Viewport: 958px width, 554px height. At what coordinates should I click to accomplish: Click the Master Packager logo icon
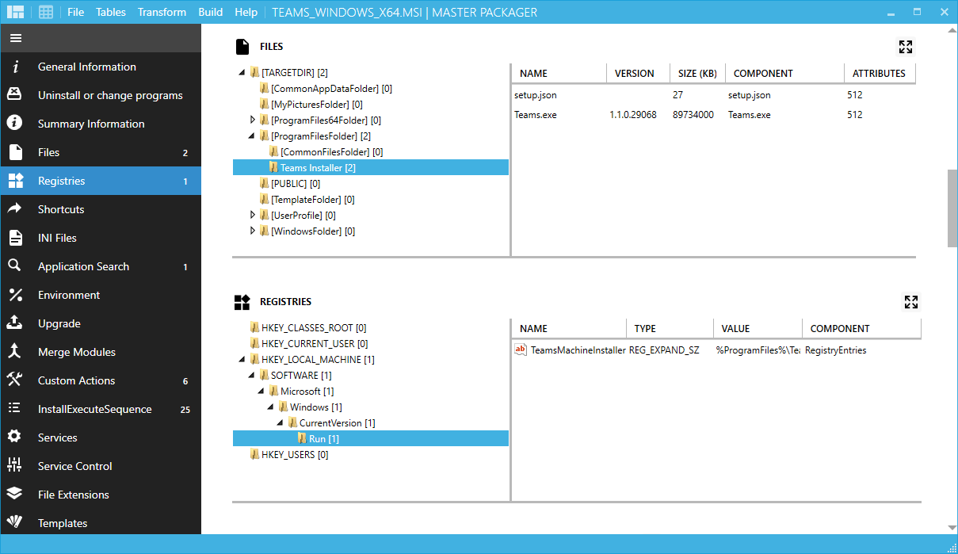[x=15, y=12]
